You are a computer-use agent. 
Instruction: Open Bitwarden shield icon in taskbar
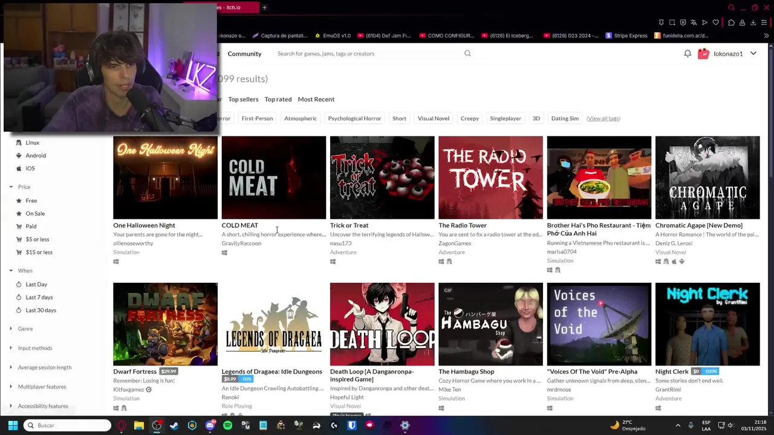(352, 425)
